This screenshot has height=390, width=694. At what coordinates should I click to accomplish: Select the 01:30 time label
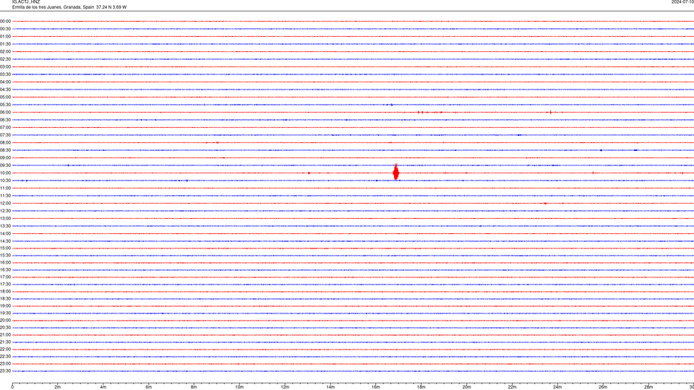tap(5, 44)
